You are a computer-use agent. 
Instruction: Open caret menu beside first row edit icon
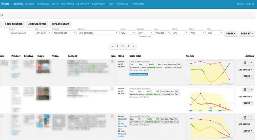[x=251, y=62]
